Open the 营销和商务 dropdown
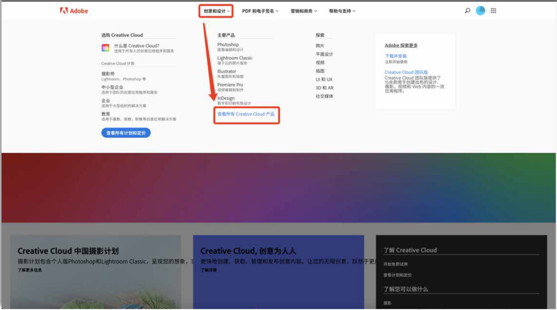This screenshot has height=310, width=557. tap(302, 10)
